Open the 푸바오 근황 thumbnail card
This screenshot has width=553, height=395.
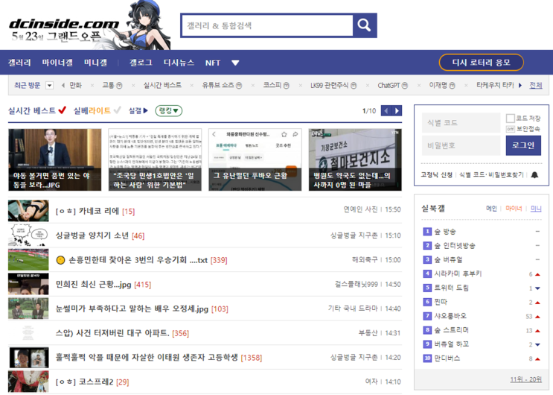(255, 159)
